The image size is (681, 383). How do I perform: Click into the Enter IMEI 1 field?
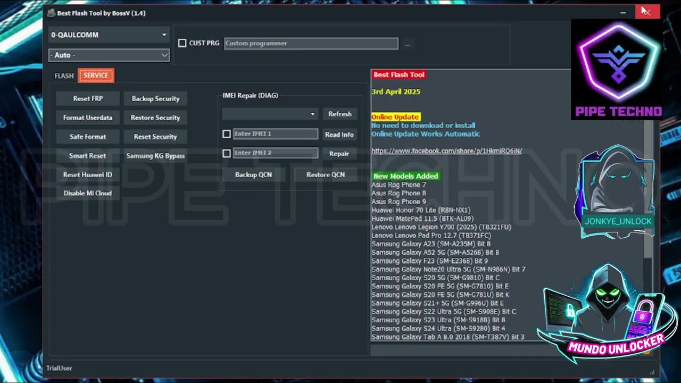[276, 134]
